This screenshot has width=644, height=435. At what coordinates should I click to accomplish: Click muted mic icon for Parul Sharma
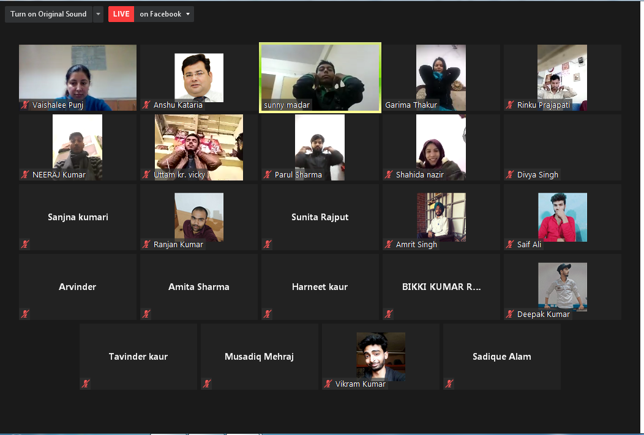pos(268,174)
